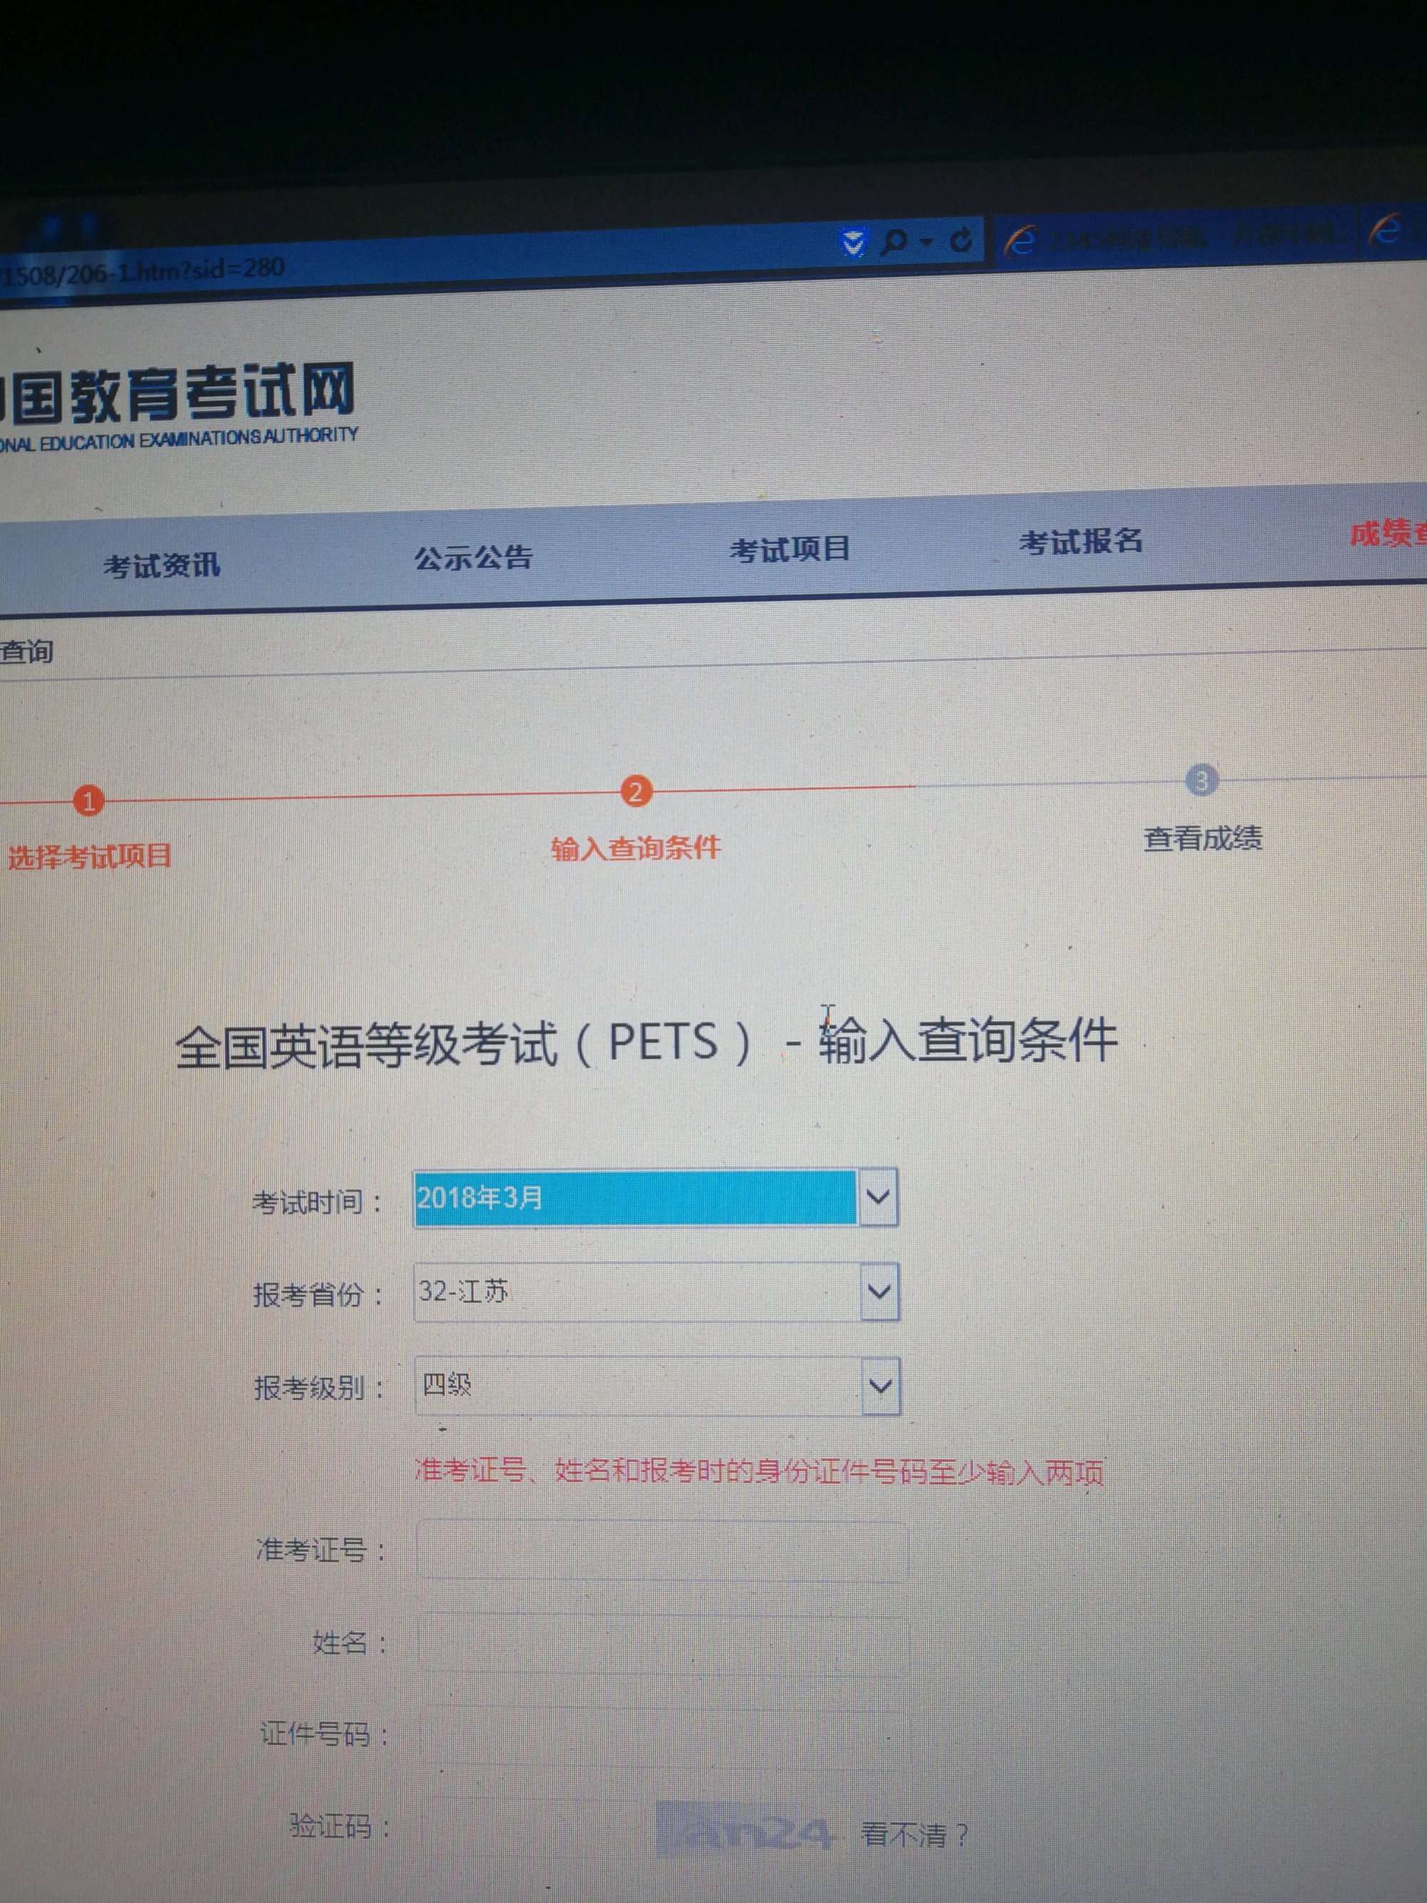The image size is (1427, 1903).
Task: Click the step 1 circle marker
Action: [x=88, y=801]
